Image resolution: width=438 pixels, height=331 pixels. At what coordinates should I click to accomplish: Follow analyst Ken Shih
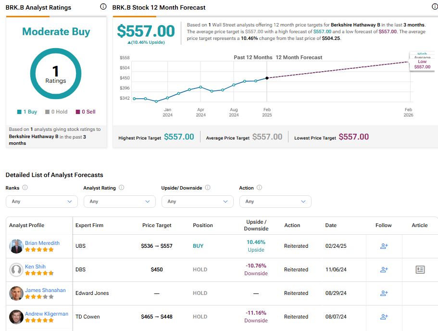pyautogui.click(x=384, y=269)
